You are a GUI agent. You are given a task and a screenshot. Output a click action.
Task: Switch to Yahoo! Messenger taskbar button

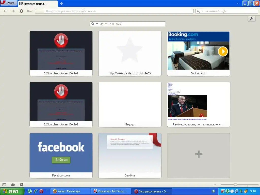(70, 191)
